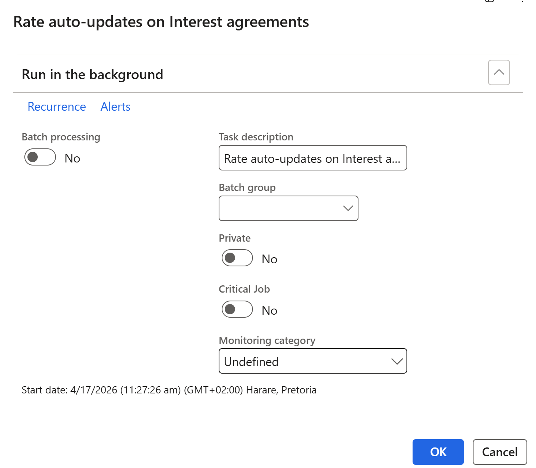
Task: Cancel the dialog with the Cancel button
Action: tap(499, 452)
